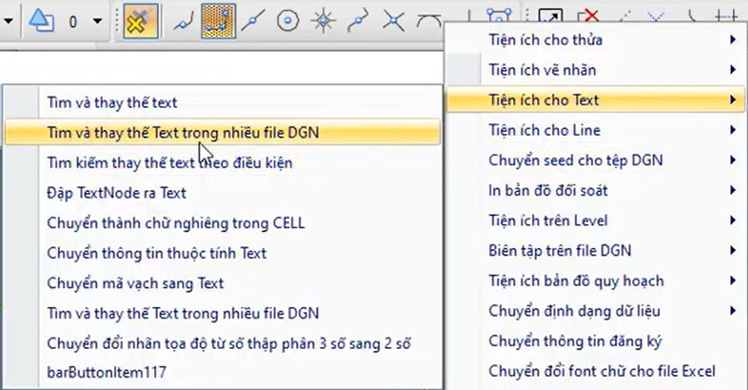The image size is (748, 390).
Task: Select the highlighted Keypoint snap icon
Action: click(218, 21)
